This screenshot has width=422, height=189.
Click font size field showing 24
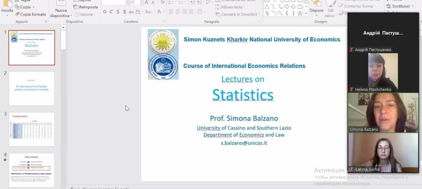(x=134, y=2)
